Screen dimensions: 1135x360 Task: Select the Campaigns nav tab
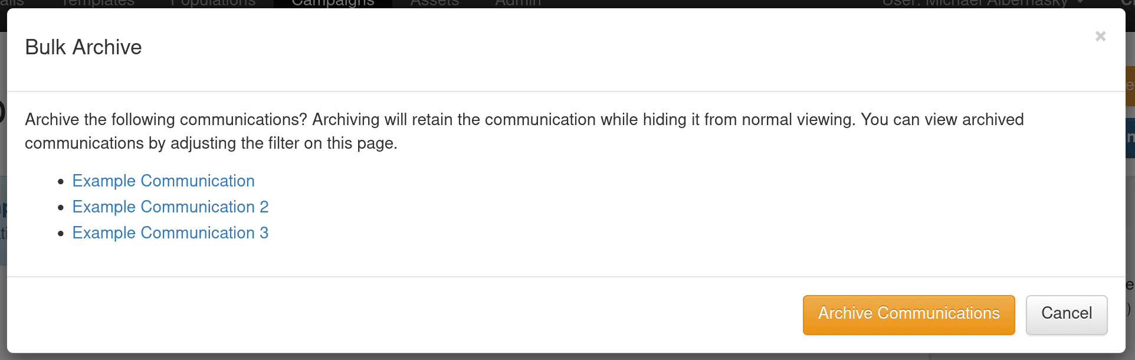click(x=333, y=3)
